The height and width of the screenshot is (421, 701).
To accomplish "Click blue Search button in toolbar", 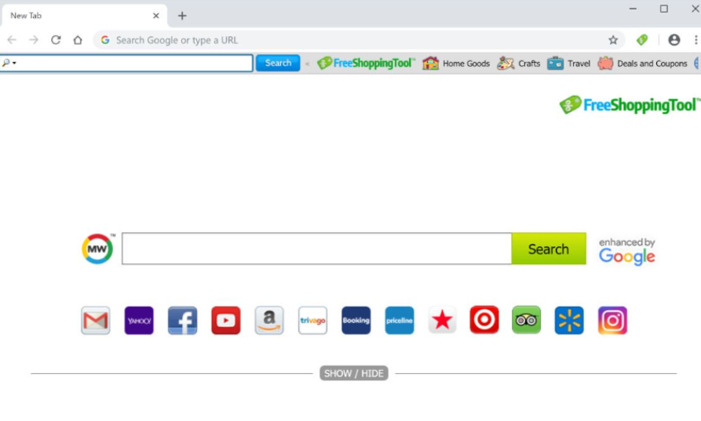I will (x=278, y=63).
